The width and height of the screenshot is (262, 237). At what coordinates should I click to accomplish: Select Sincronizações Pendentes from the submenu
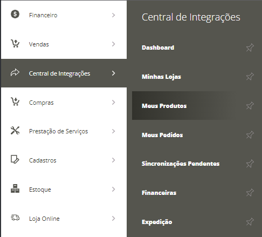pos(181,164)
